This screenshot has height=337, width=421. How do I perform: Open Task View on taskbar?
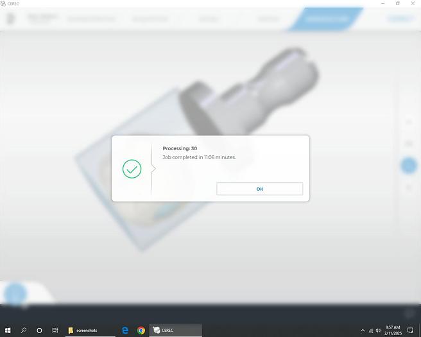[55, 331]
